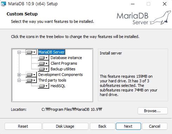Click the Install server description text

111,53
